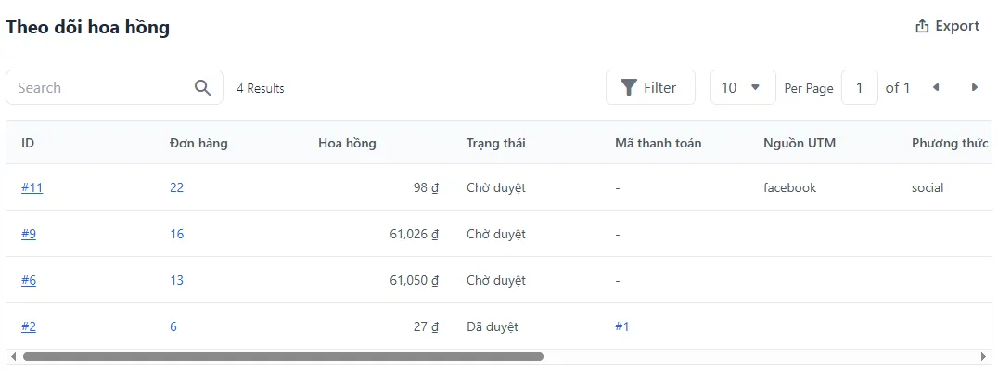Click the page number field
Viewport: 998px width, 384px height.
[859, 87]
